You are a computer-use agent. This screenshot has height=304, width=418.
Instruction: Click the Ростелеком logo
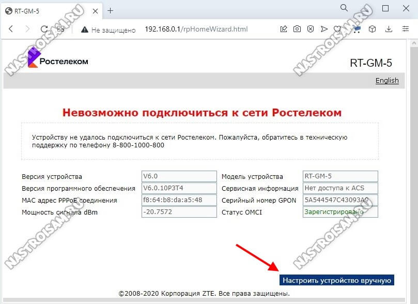tap(58, 60)
